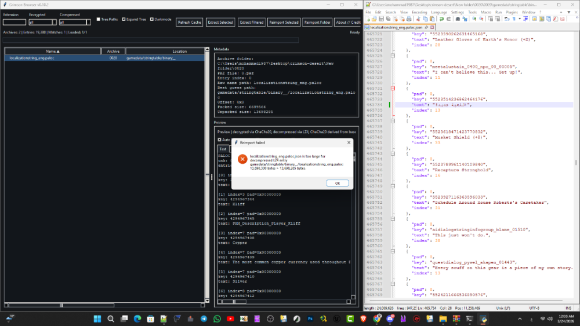The image size is (580, 326).
Task: Click the Indent guide icon in Notepad++
Action: (x=525, y=19)
